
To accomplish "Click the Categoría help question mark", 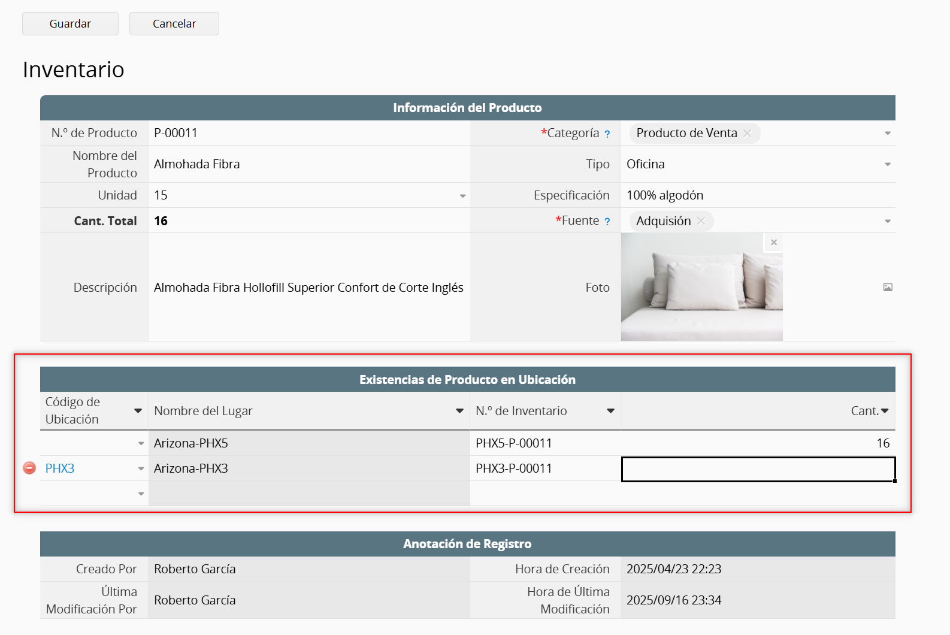I will 607,134.
